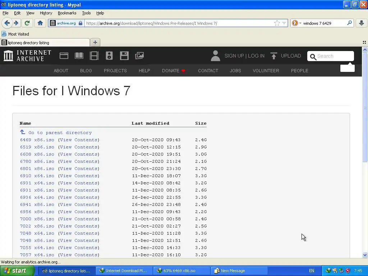Click the 2.4G size of 6469 x86.iso

(201, 140)
